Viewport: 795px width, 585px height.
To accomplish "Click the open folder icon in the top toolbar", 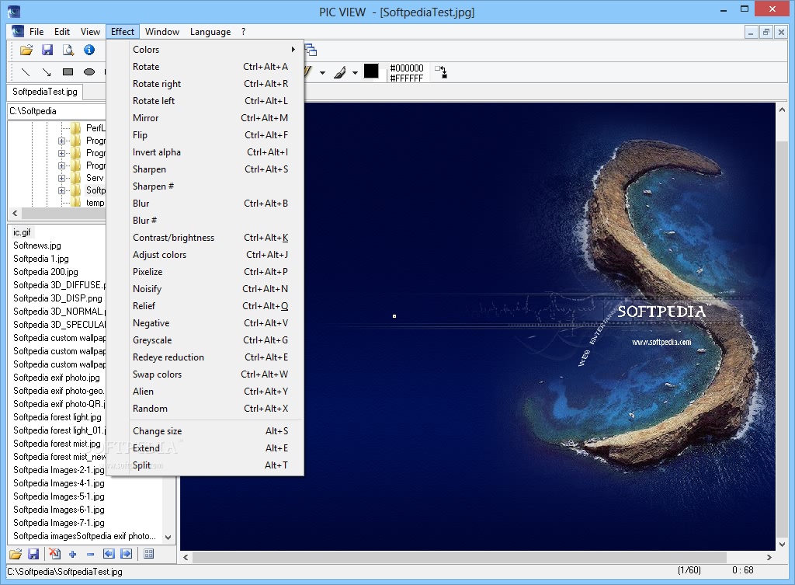I will [x=26, y=50].
